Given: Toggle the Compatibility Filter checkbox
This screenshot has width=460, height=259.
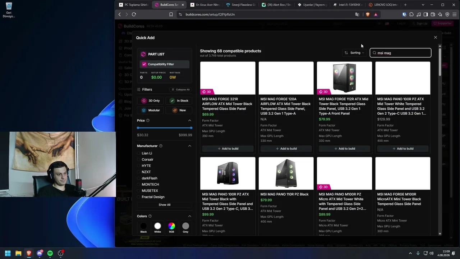Looking at the screenshot, I should [144, 64].
